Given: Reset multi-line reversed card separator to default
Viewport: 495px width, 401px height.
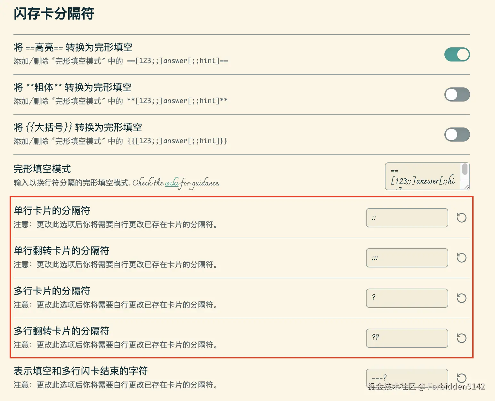Looking at the screenshot, I should pyautogui.click(x=461, y=338).
